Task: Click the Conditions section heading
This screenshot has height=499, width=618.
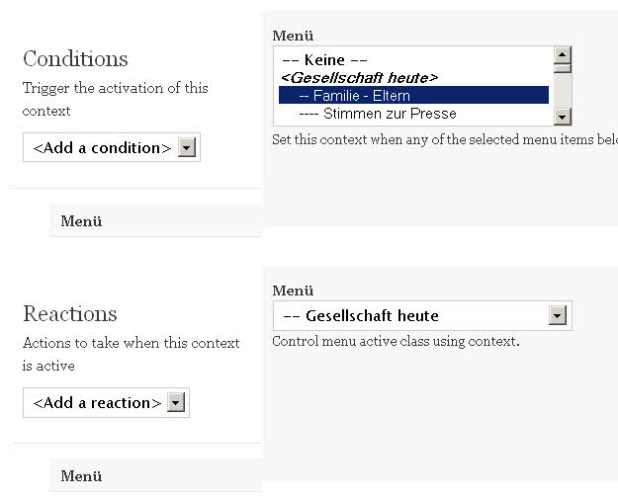Action: tap(75, 58)
